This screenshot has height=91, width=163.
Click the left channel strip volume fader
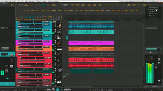(6, 70)
